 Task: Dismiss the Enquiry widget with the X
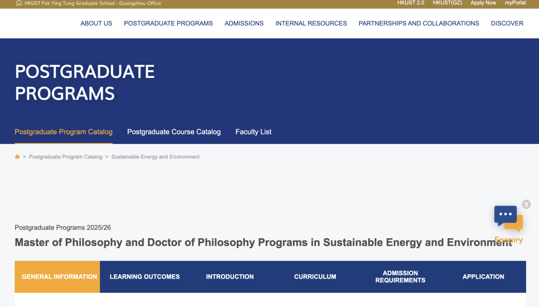(x=526, y=205)
